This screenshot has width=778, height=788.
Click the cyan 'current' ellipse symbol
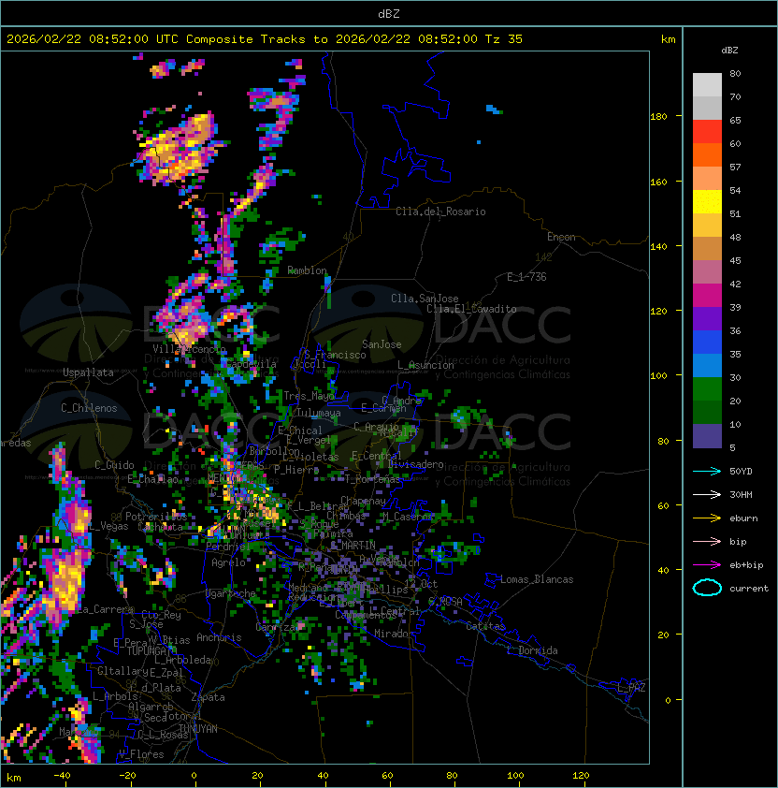pos(707,588)
